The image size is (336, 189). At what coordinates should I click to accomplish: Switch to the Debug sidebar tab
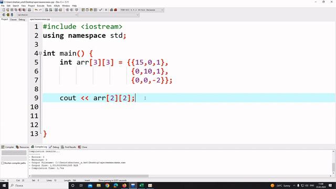(22, 19)
